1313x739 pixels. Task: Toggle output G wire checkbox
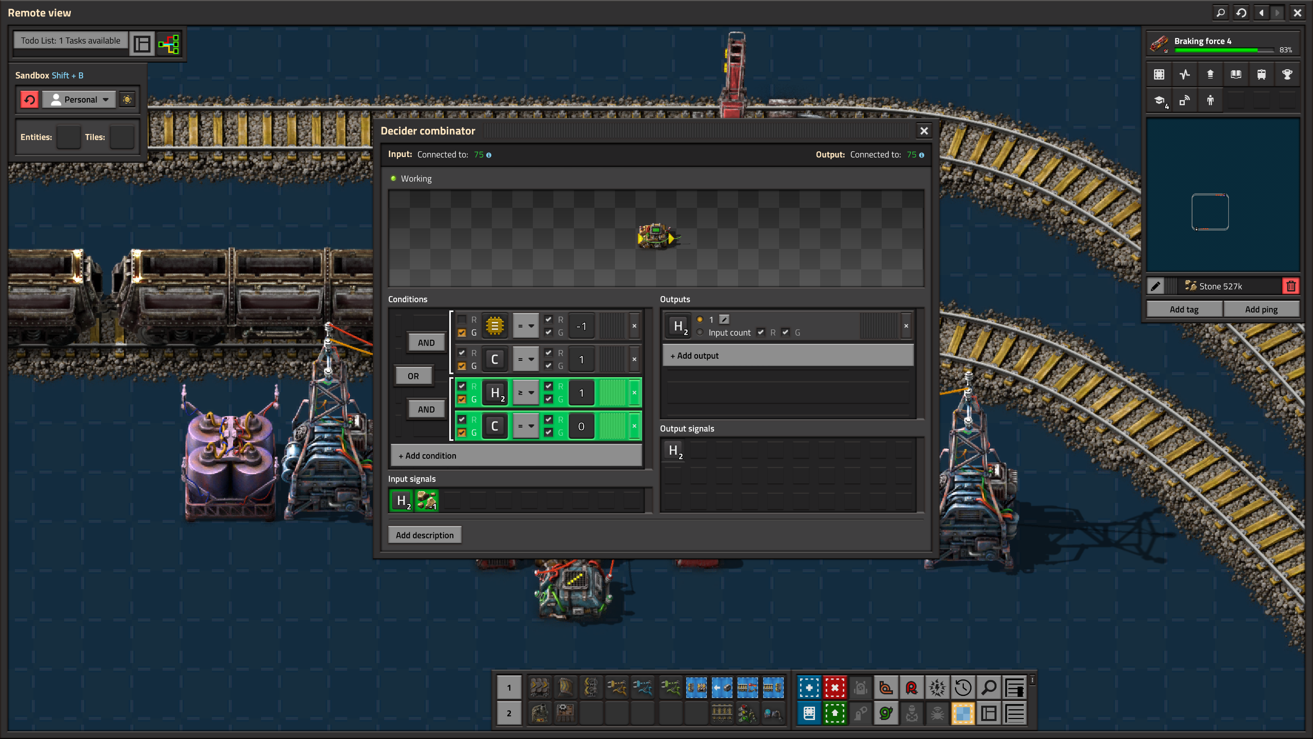(785, 332)
